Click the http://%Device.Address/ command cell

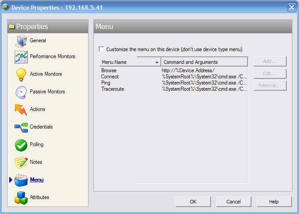click(188, 70)
